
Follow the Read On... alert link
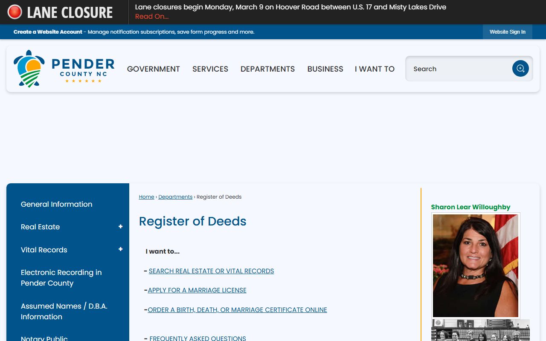152,17
